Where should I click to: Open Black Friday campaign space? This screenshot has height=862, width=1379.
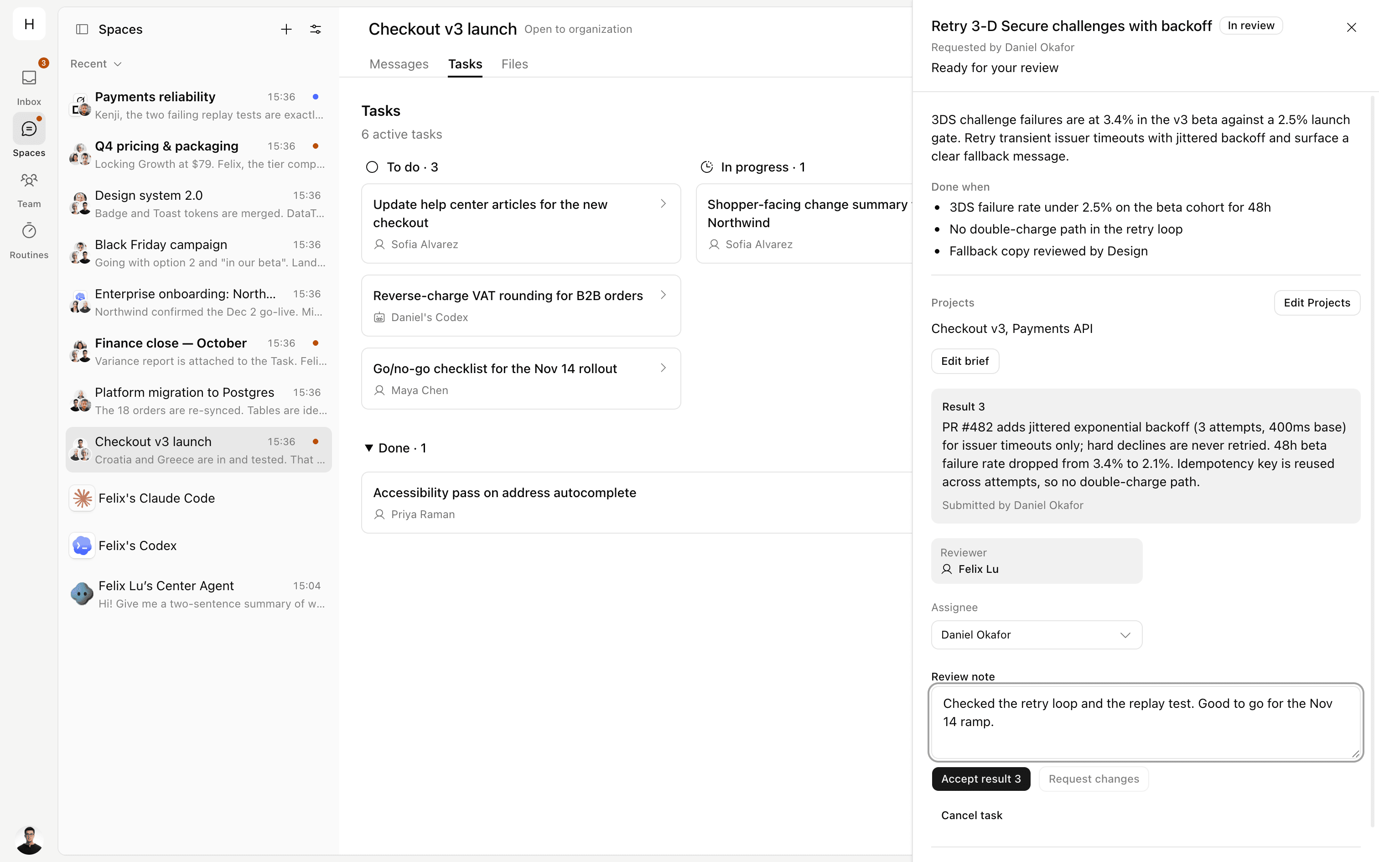(x=199, y=253)
